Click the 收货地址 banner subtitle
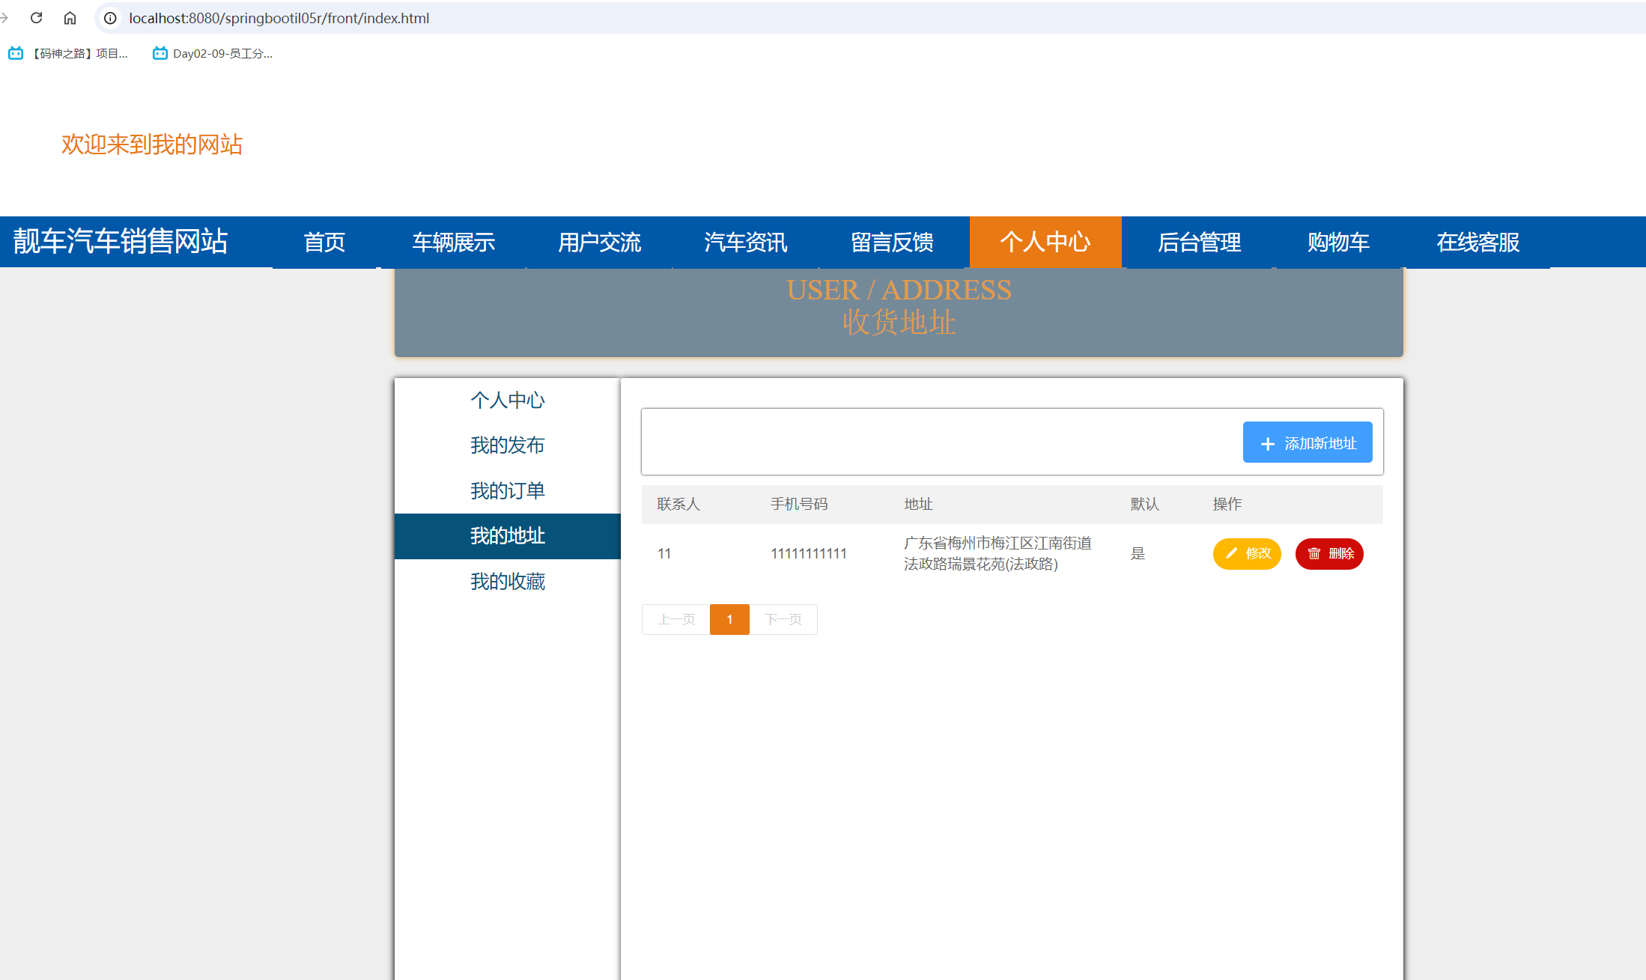The image size is (1646, 980). point(899,322)
